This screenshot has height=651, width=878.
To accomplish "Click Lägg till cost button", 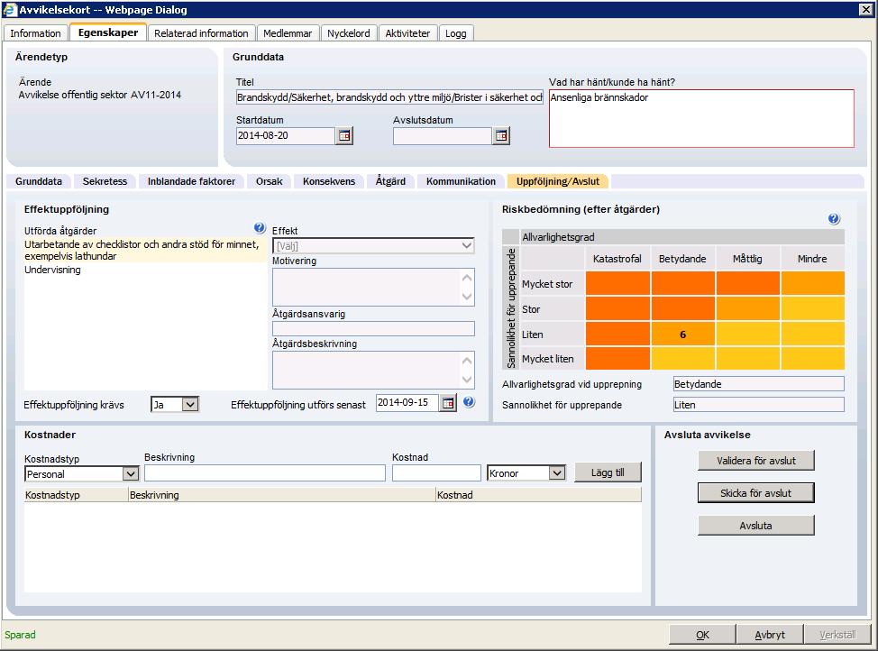I will pos(608,472).
